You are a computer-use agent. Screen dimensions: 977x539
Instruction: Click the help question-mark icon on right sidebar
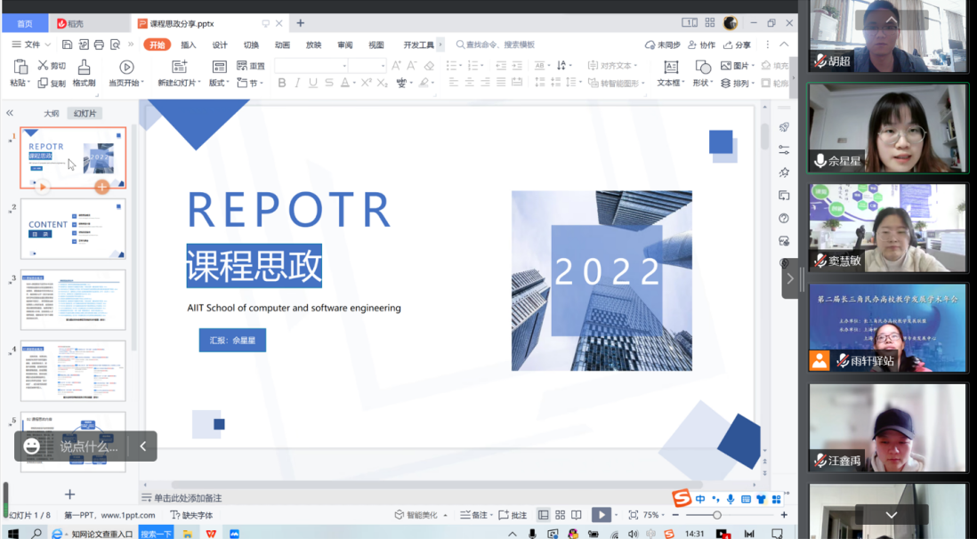(x=783, y=217)
